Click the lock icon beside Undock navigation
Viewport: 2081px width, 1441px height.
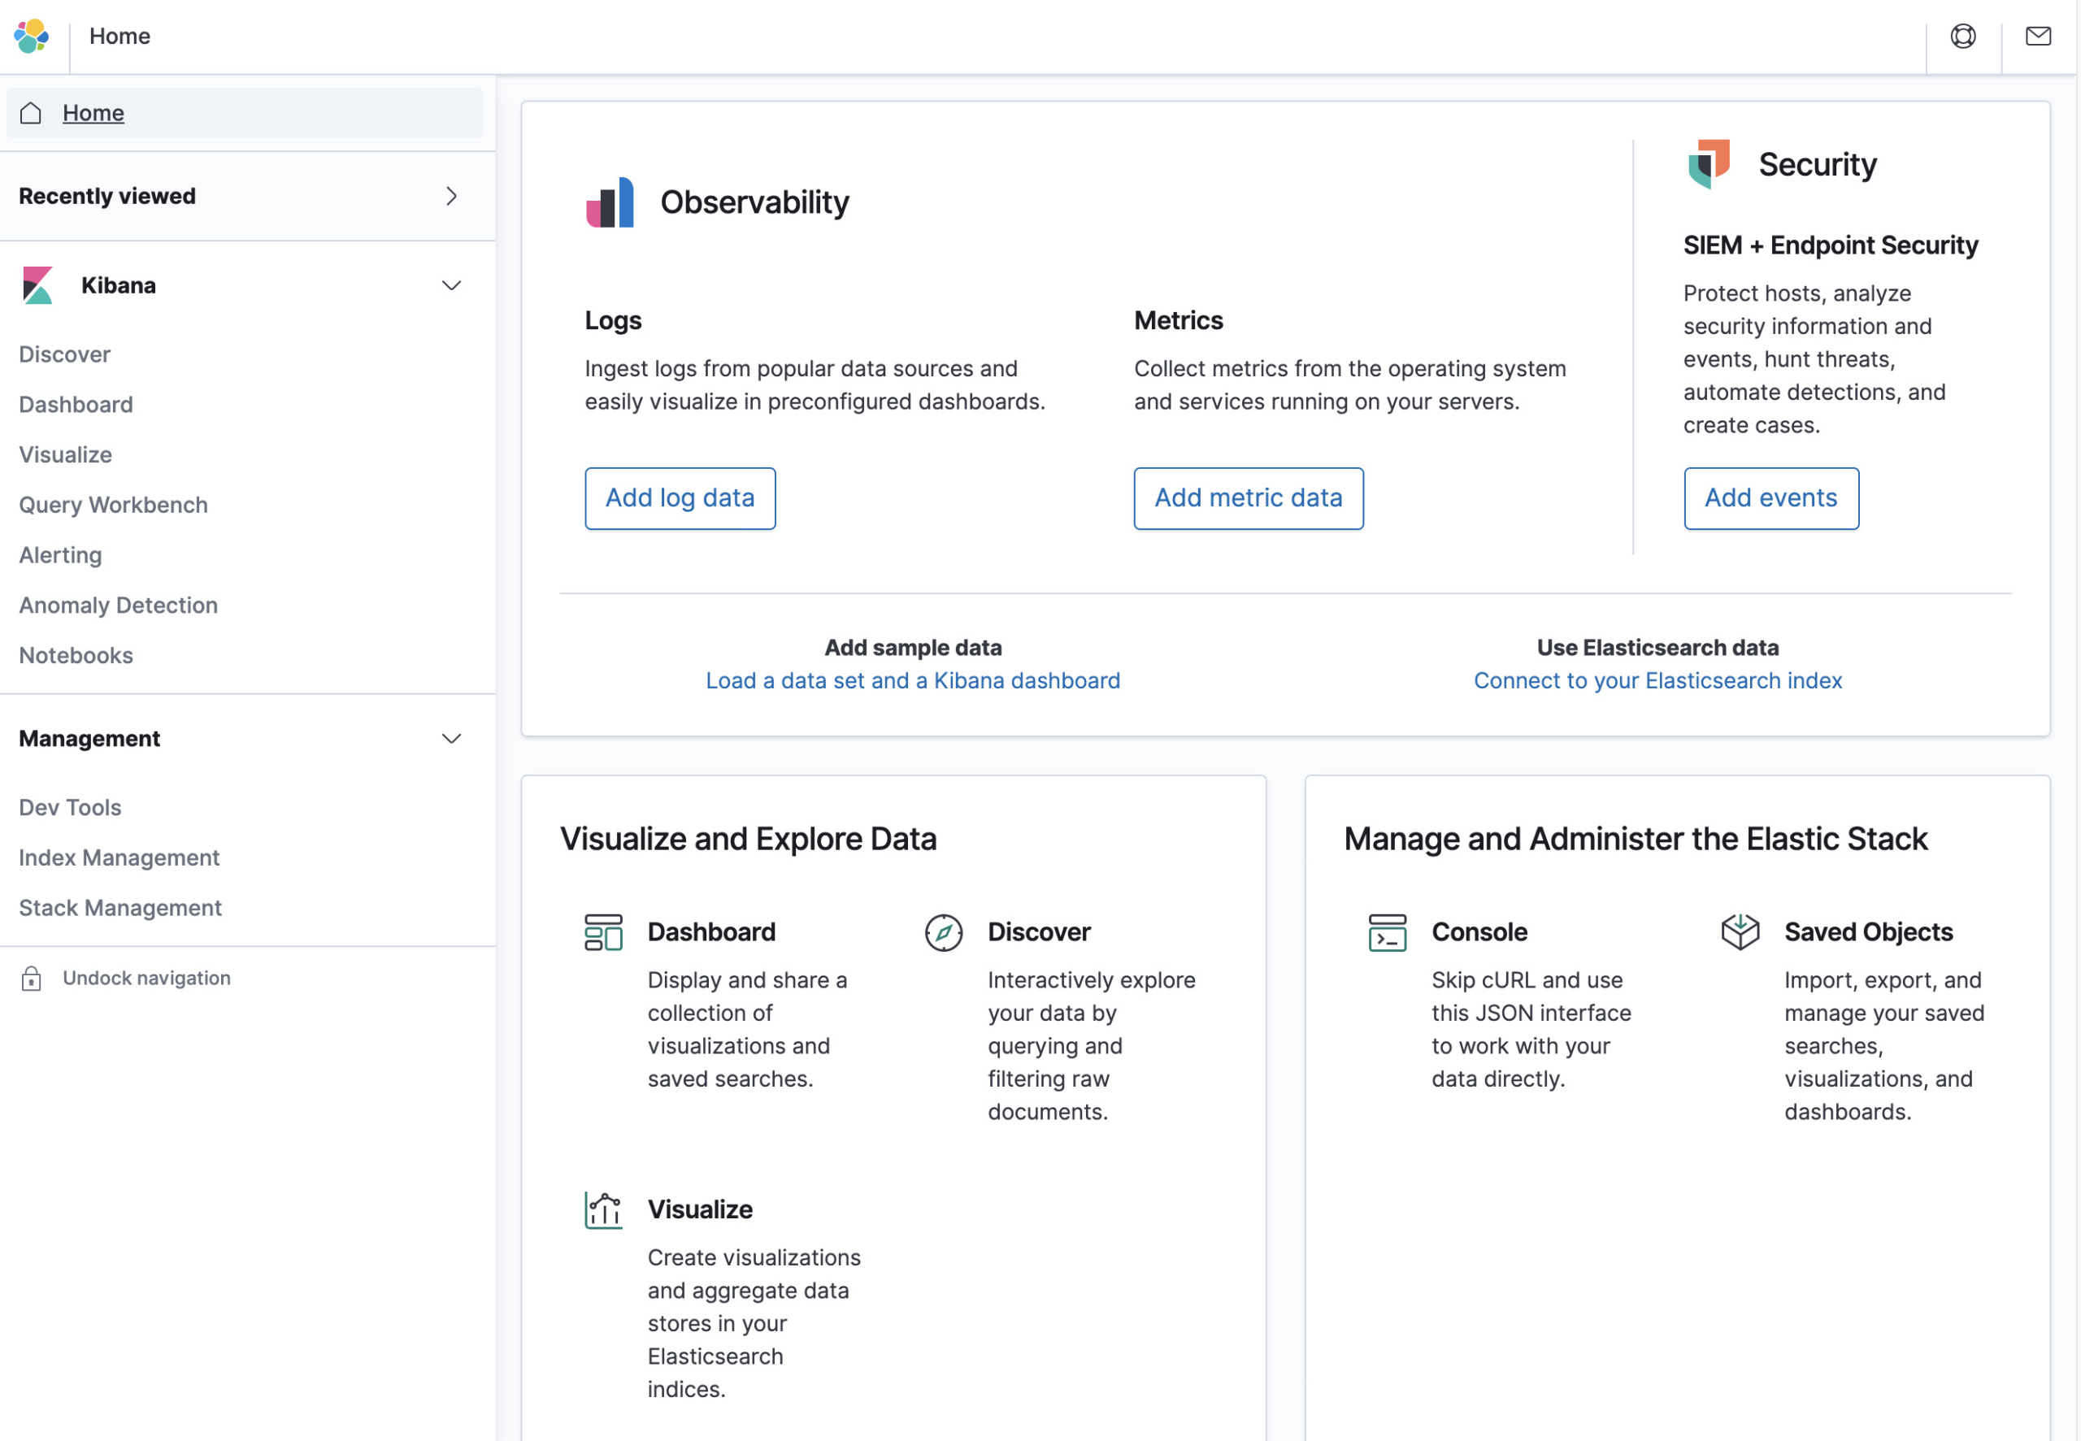pyautogui.click(x=31, y=978)
